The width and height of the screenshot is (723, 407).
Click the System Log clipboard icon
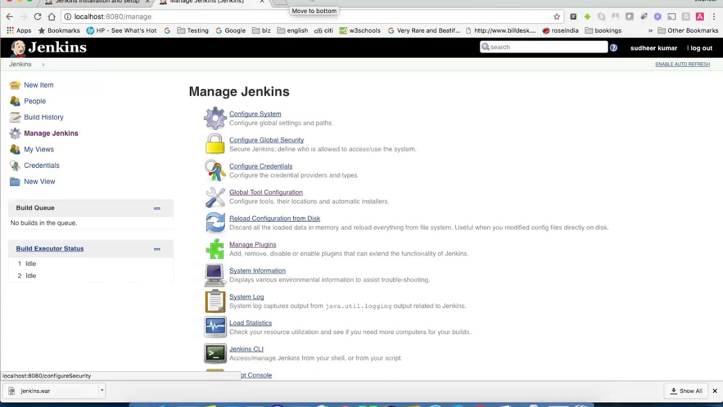tap(215, 301)
